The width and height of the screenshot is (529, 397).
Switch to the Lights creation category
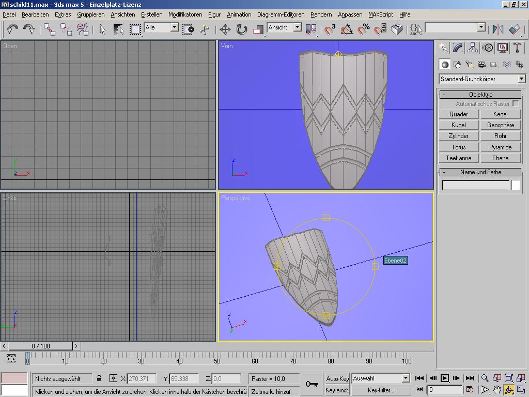(x=470, y=65)
